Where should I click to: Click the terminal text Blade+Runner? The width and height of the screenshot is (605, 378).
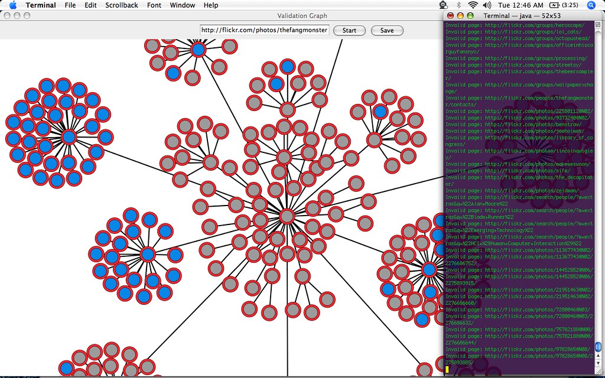click(x=486, y=217)
